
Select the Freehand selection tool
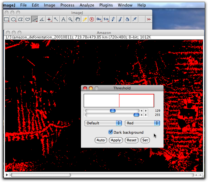(28, 19)
